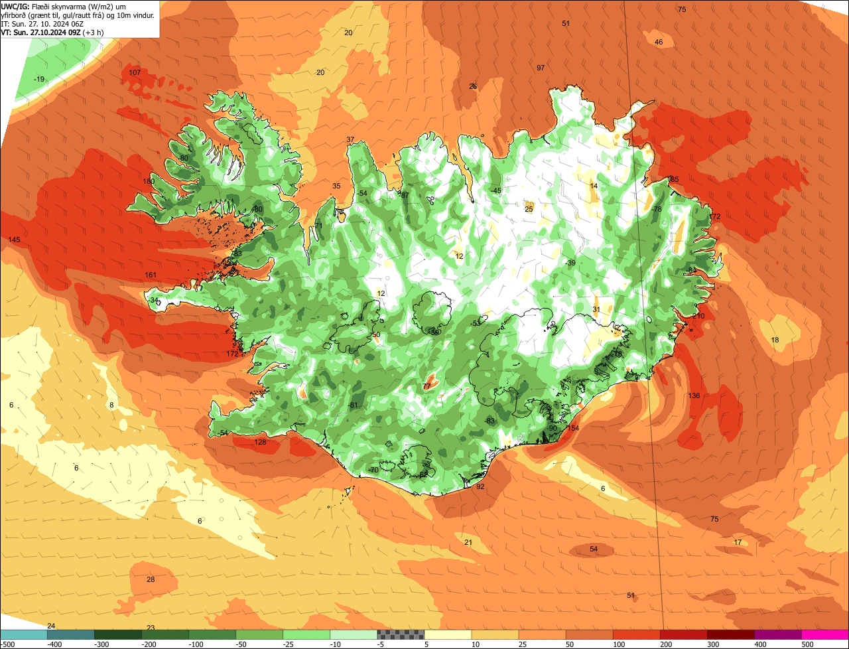Choose the legend swatch between -200 and -100

point(164,634)
